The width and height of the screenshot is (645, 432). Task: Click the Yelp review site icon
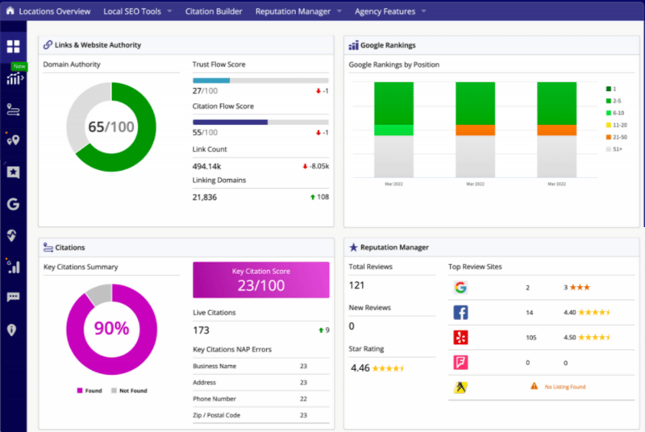coord(460,338)
